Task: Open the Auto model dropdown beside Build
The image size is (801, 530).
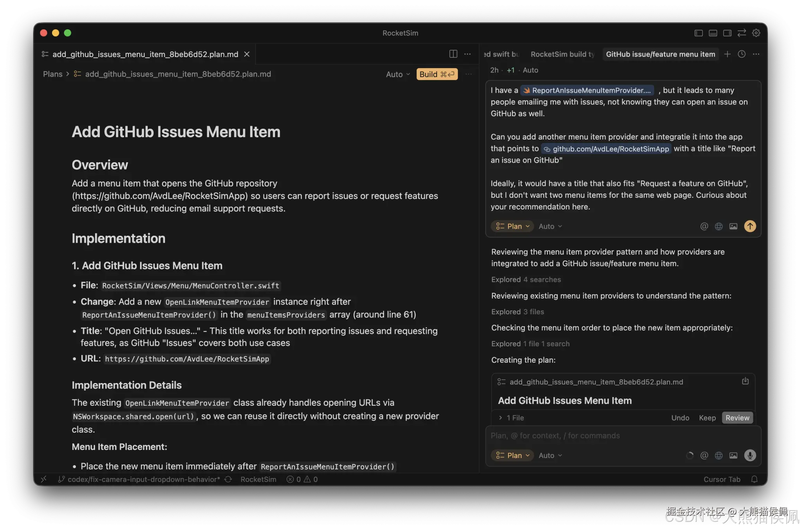Action: point(398,74)
